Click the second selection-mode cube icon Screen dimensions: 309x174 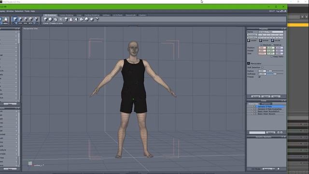coord(20,19)
